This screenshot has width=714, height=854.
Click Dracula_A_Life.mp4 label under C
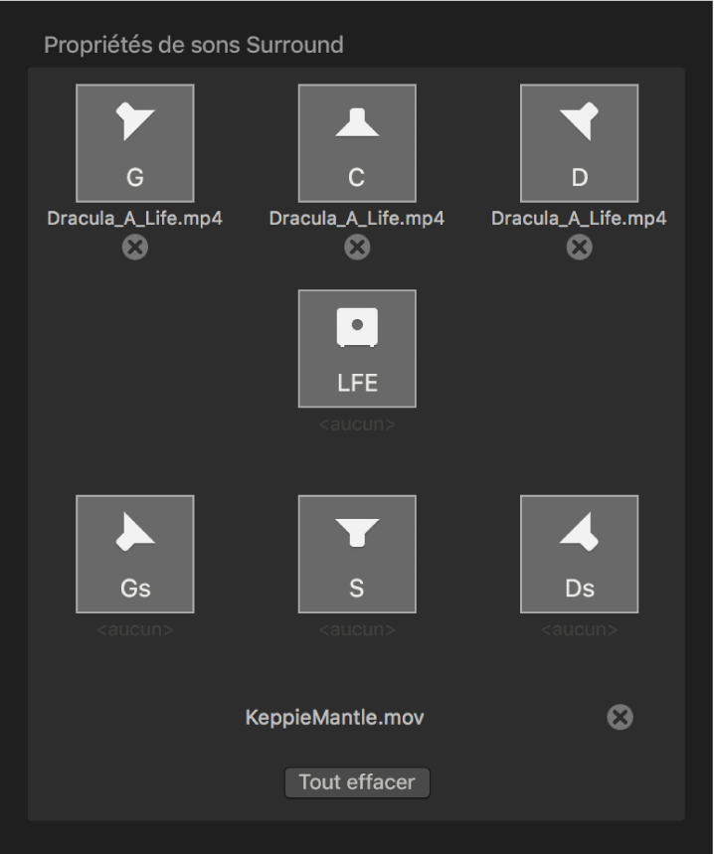click(357, 219)
